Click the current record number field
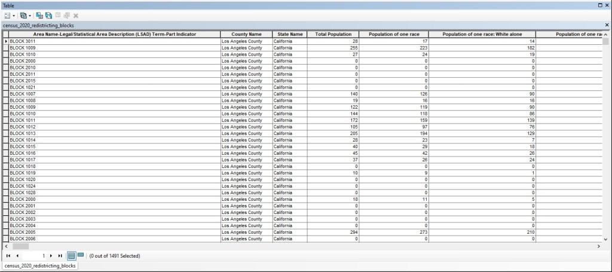This screenshot has width=612, height=272. 37,256
